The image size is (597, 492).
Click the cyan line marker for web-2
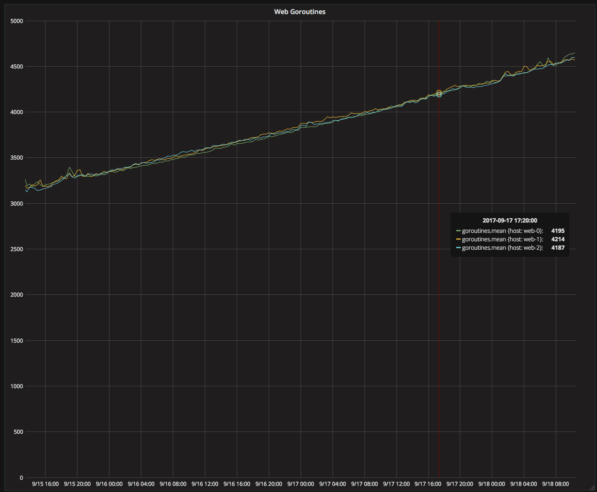[x=458, y=247]
